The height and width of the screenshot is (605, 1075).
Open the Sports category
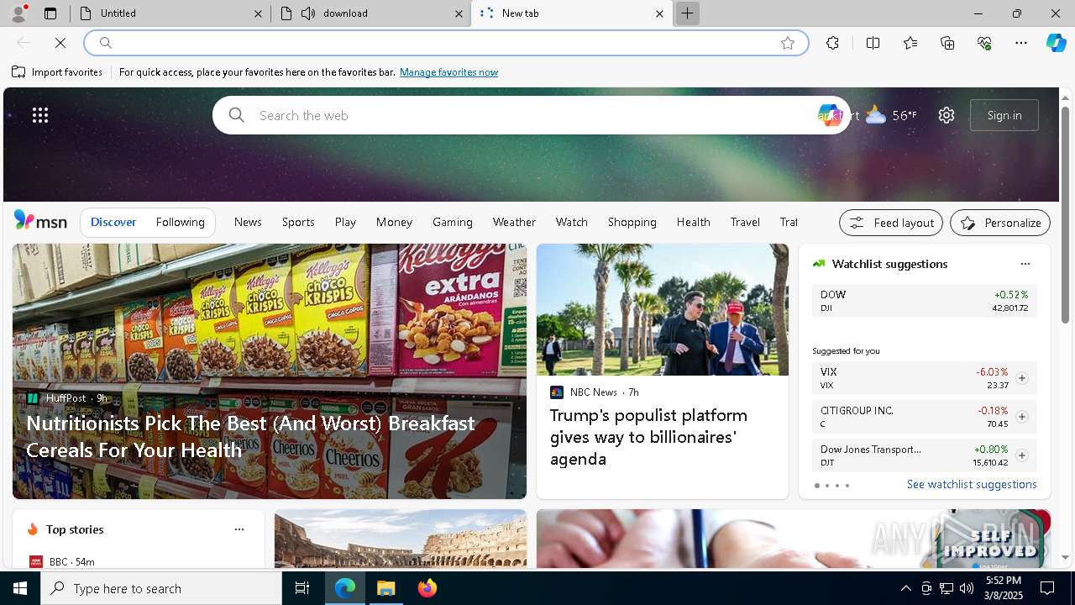298,222
